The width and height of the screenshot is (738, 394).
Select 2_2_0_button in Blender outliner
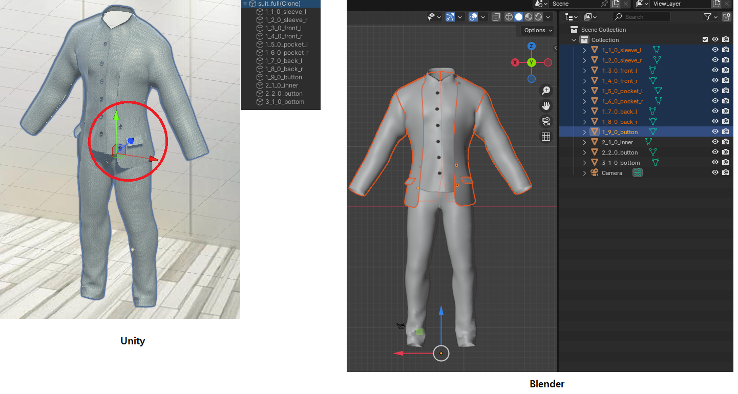(620, 152)
